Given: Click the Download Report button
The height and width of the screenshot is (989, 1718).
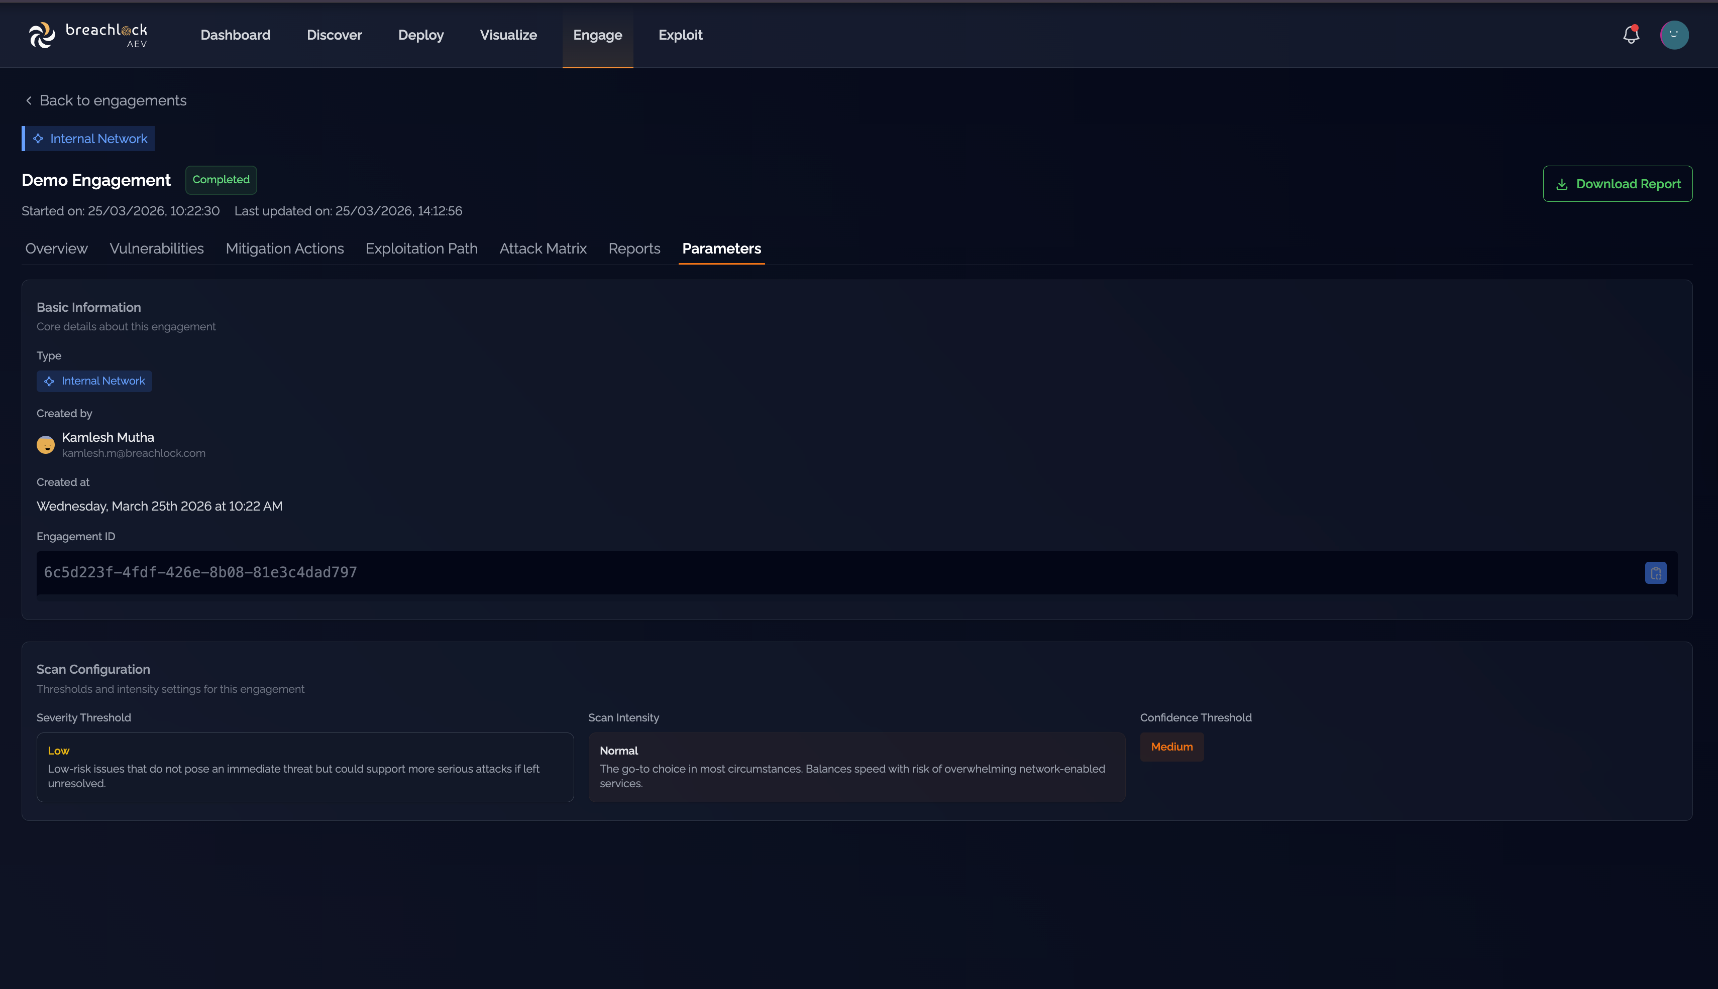Looking at the screenshot, I should pyautogui.click(x=1618, y=183).
